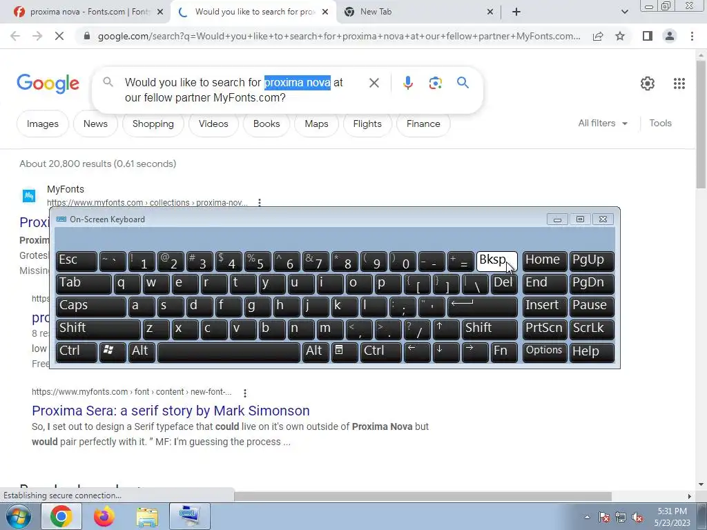The height and width of the screenshot is (530, 707).
Task: Click the Enter arrow key
Action: click(x=482, y=306)
